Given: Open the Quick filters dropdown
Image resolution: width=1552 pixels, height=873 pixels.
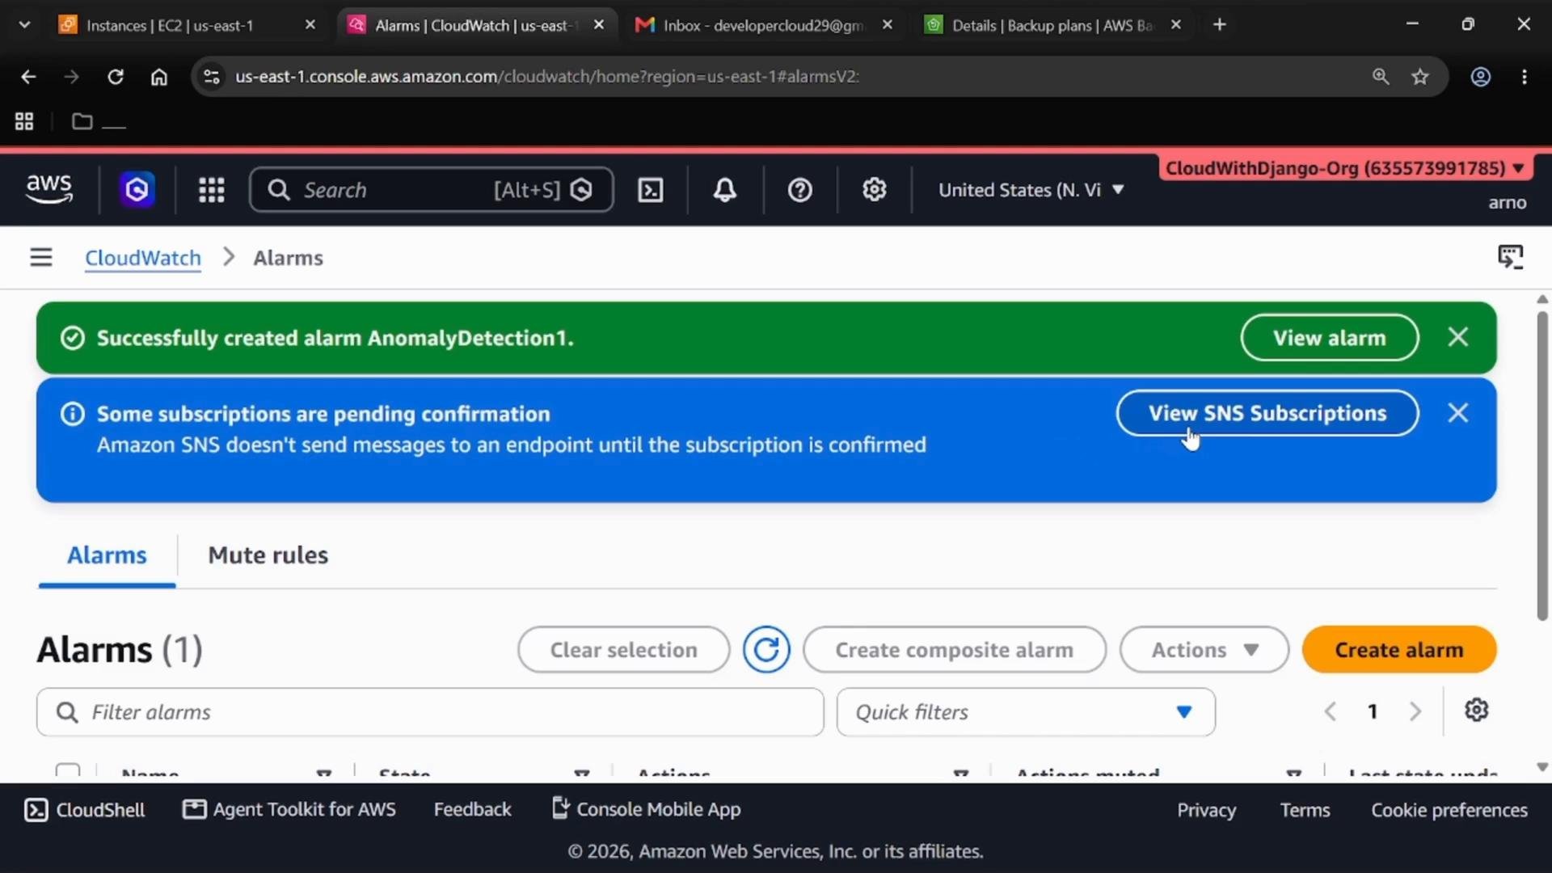Looking at the screenshot, I should 1026,712.
